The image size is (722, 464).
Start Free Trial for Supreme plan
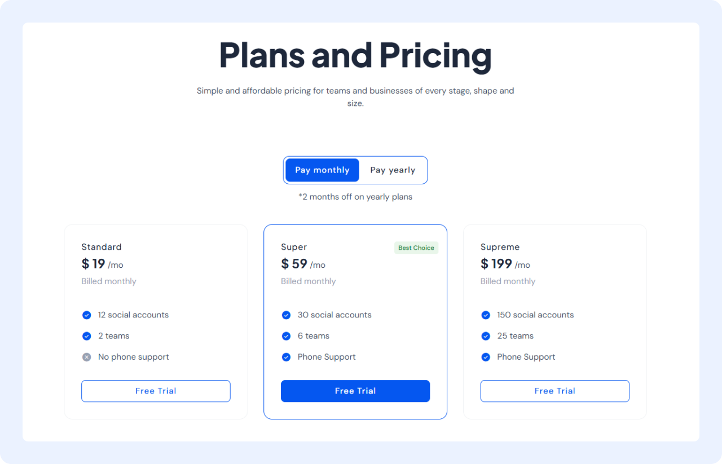(554, 391)
